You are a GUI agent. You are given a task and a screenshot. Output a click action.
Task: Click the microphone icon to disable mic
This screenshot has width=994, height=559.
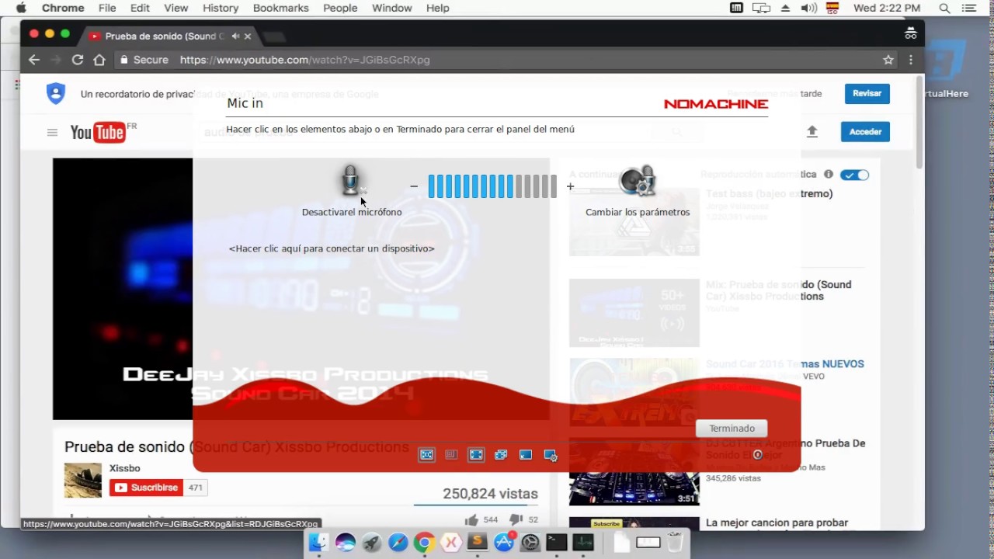click(x=351, y=180)
